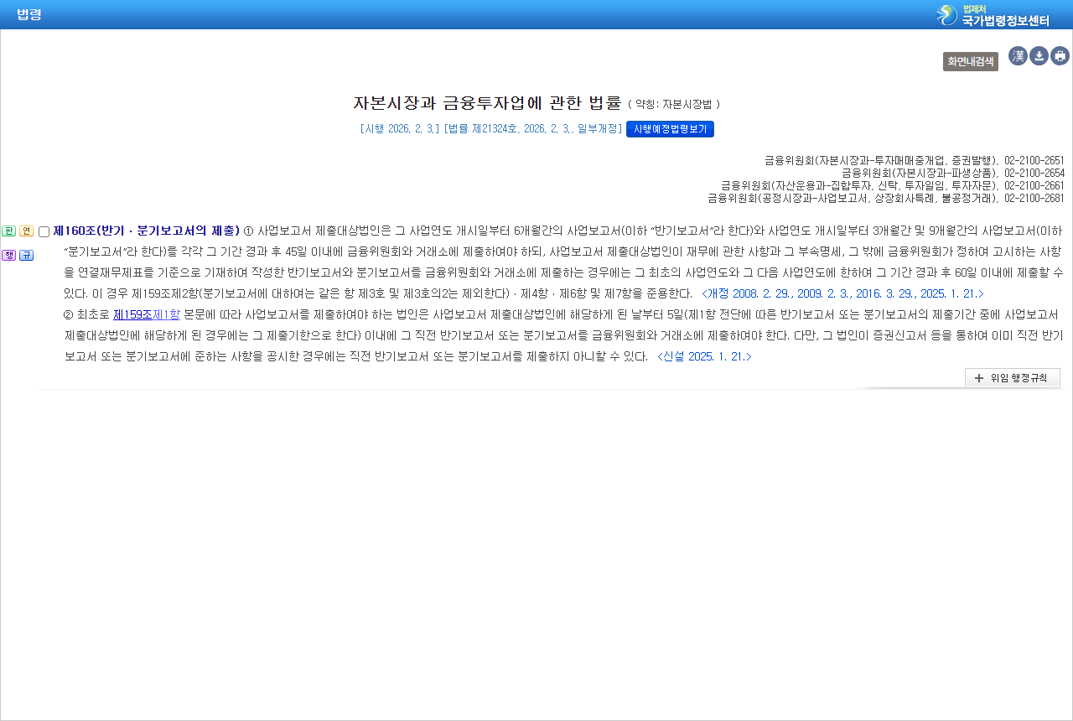The image size is (1073, 721).
Task: Tick the checkbox for 제160조
Action: [44, 232]
